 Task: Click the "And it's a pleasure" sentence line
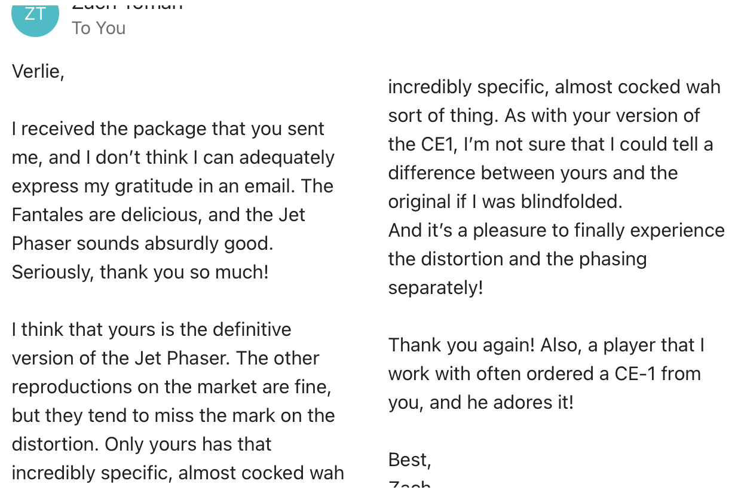(556, 231)
